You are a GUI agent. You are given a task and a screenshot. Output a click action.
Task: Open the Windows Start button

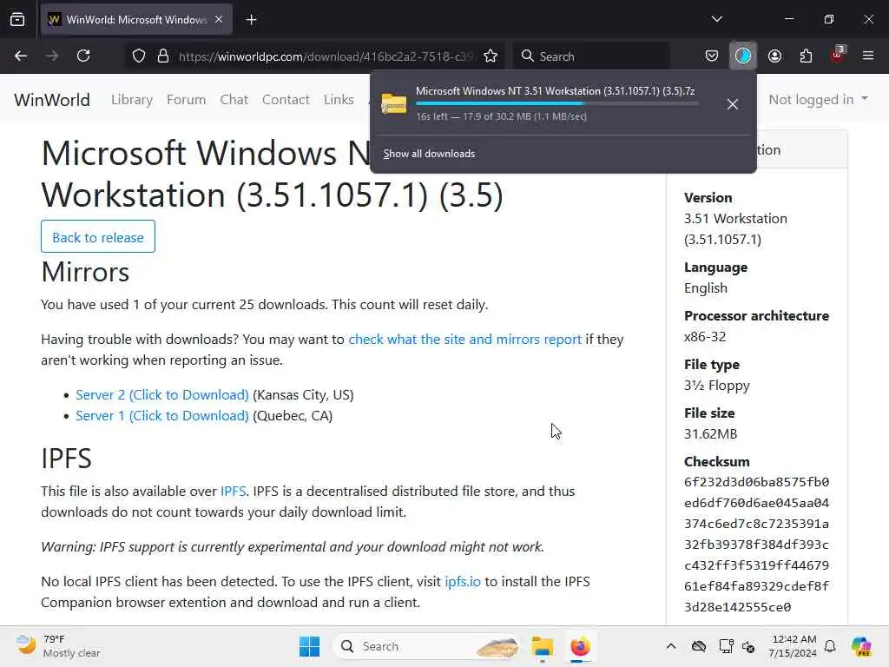tap(309, 646)
